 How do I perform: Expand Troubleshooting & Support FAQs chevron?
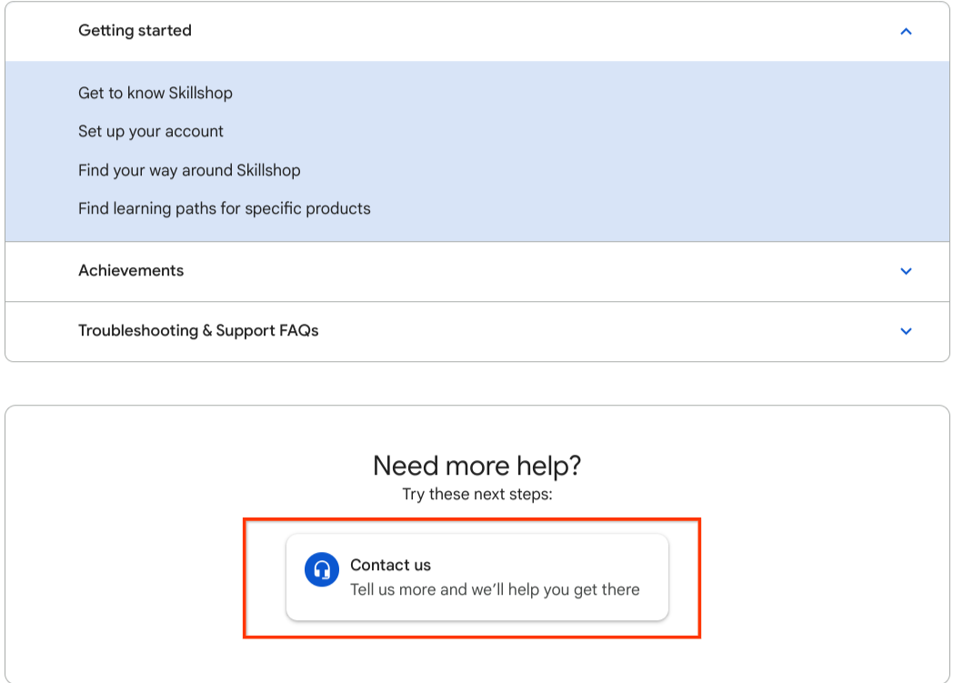(x=906, y=331)
